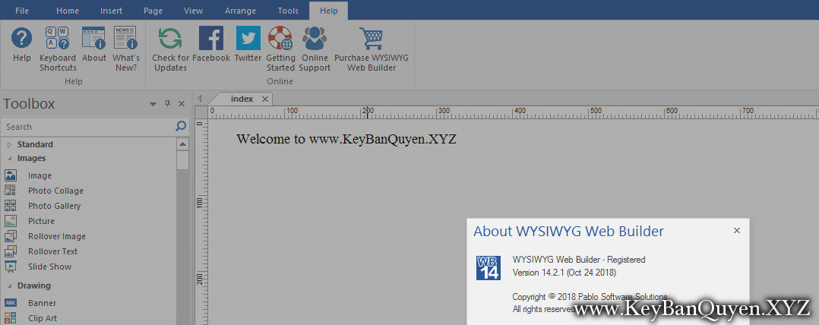Collapse the Drawing toolbox category
This screenshot has height=325, width=819.
tap(10, 286)
